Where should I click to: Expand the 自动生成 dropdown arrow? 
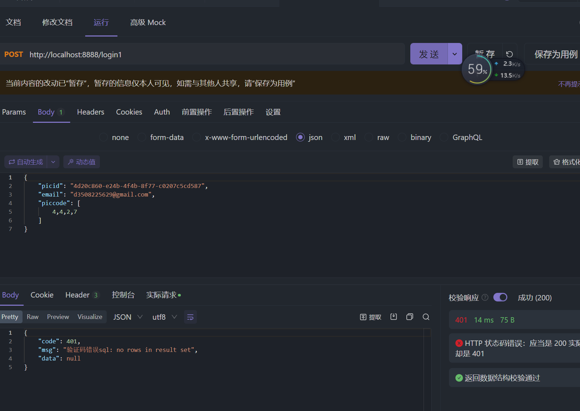tap(53, 162)
